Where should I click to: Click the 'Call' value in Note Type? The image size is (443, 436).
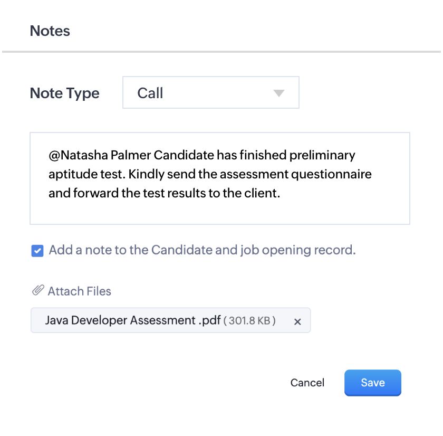pyautogui.click(x=150, y=93)
